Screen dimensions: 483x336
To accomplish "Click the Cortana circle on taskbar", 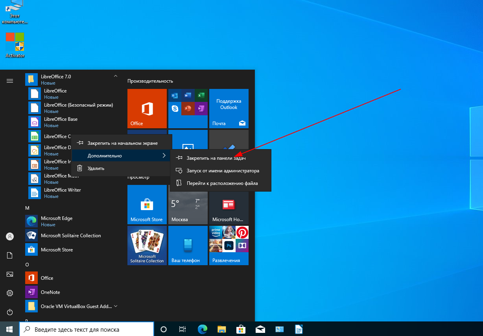I will tap(164, 329).
